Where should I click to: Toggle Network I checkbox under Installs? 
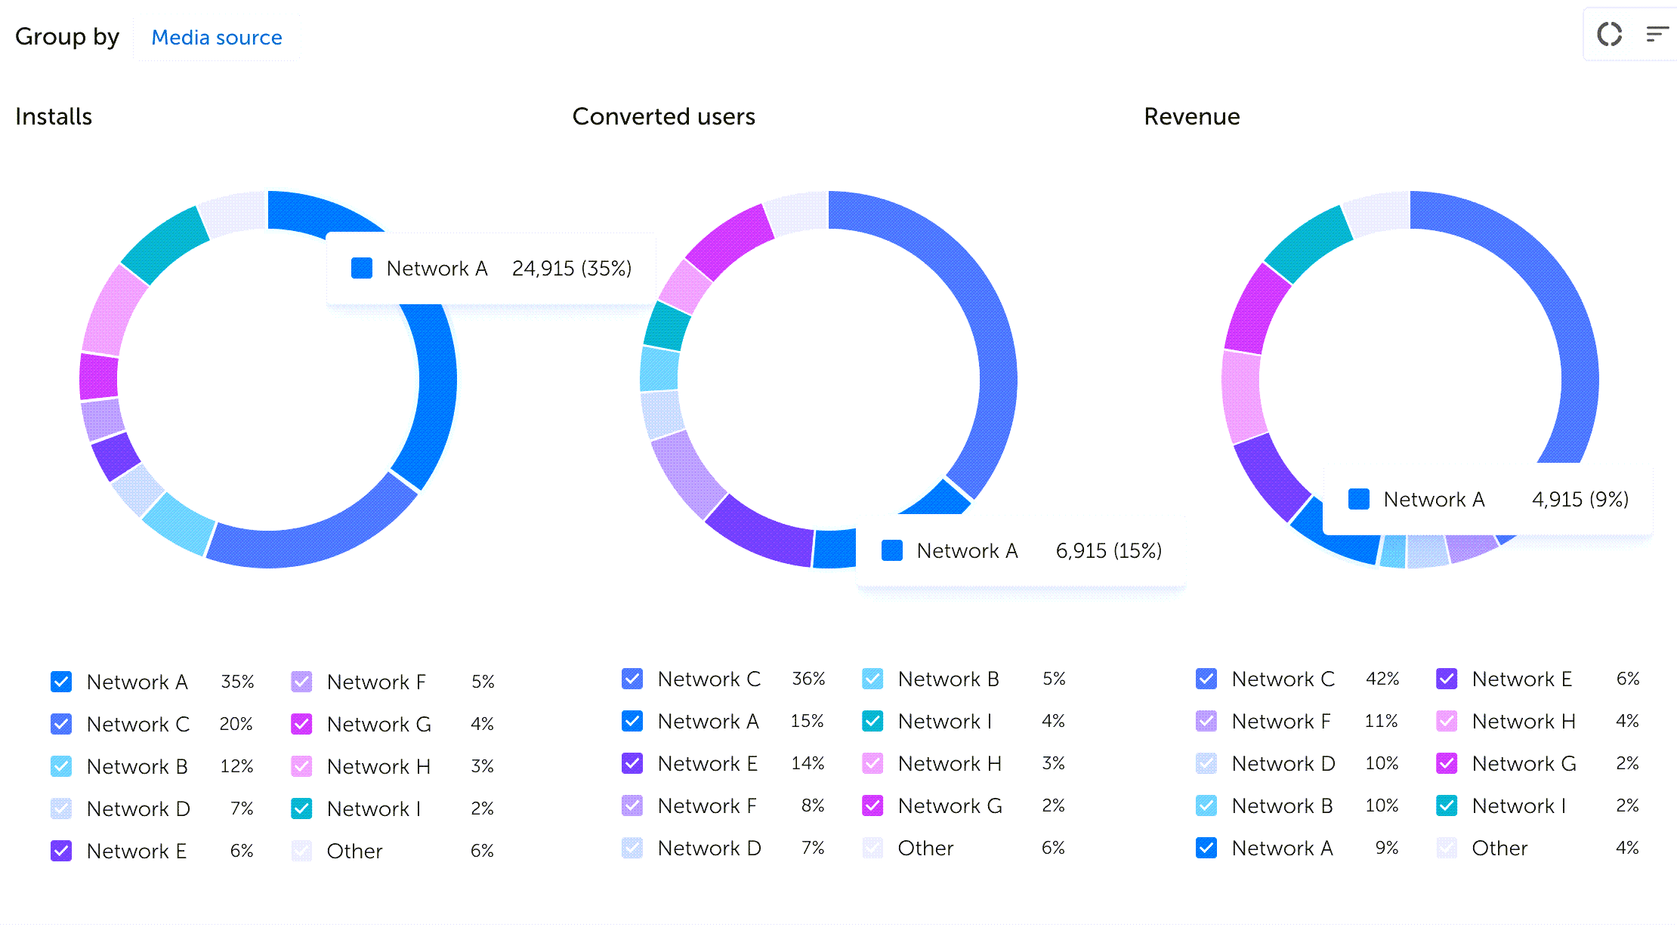(301, 808)
